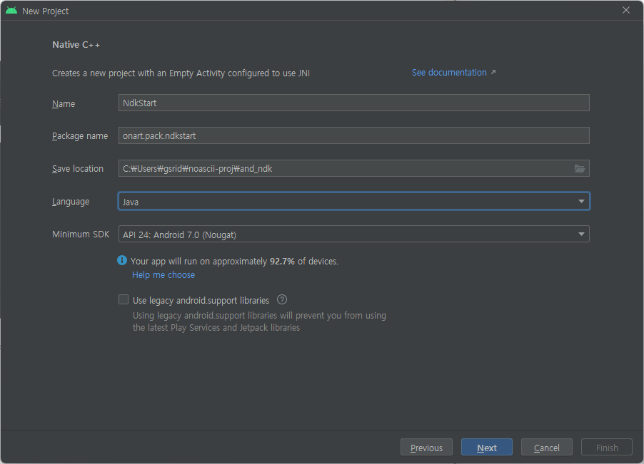Click the Package name input field
644x464 pixels.
354,135
